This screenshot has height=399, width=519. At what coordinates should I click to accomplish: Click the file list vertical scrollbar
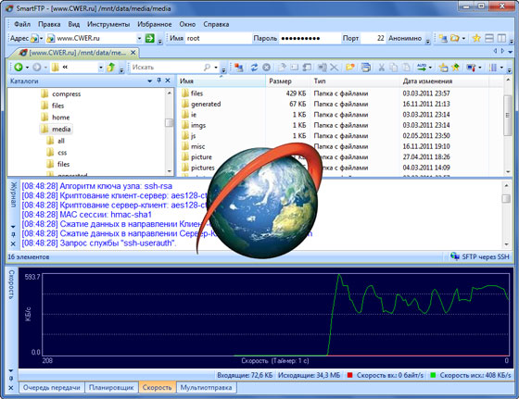[508, 125]
